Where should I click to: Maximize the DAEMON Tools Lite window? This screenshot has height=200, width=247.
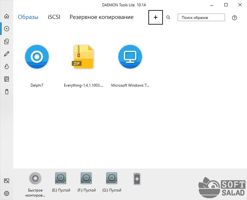tap(226, 5)
